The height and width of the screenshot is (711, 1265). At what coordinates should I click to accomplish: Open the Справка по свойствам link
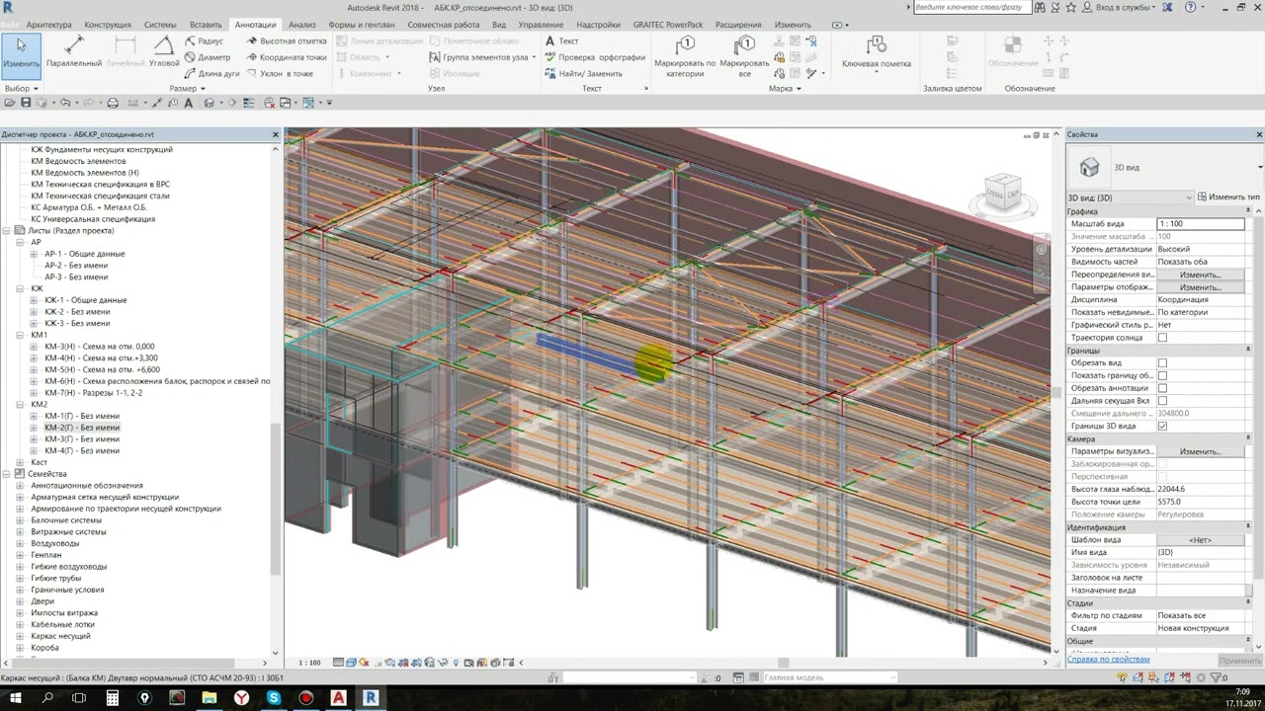1108,660
